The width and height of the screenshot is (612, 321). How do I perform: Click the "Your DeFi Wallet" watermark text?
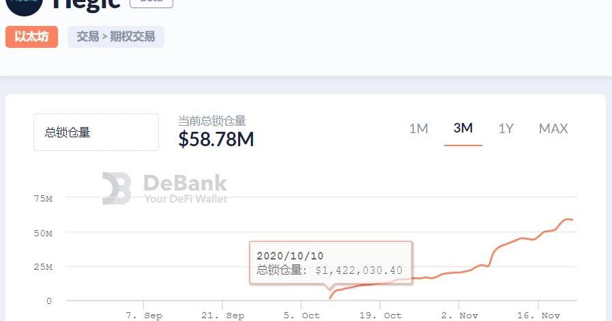pyautogui.click(x=186, y=199)
